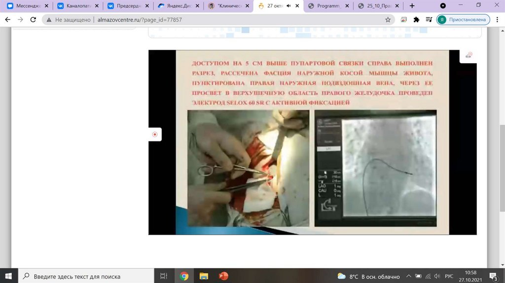
Task: Click the Windows taskbar search field
Action: click(84, 277)
